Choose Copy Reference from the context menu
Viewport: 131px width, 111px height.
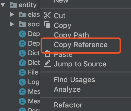click(81, 45)
